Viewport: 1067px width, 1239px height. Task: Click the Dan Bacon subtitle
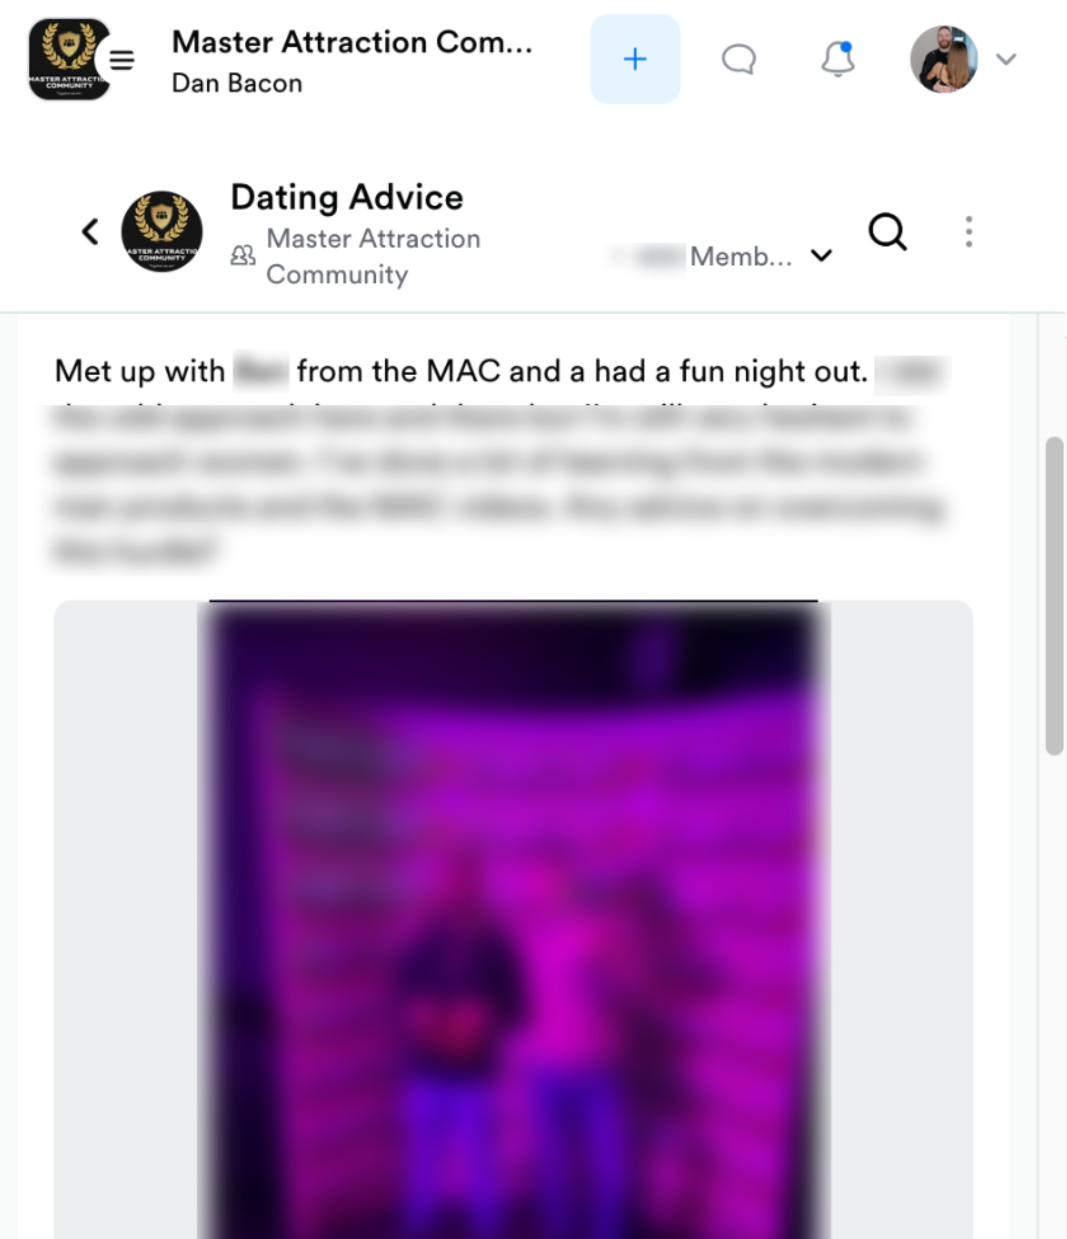pyautogui.click(x=237, y=83)
